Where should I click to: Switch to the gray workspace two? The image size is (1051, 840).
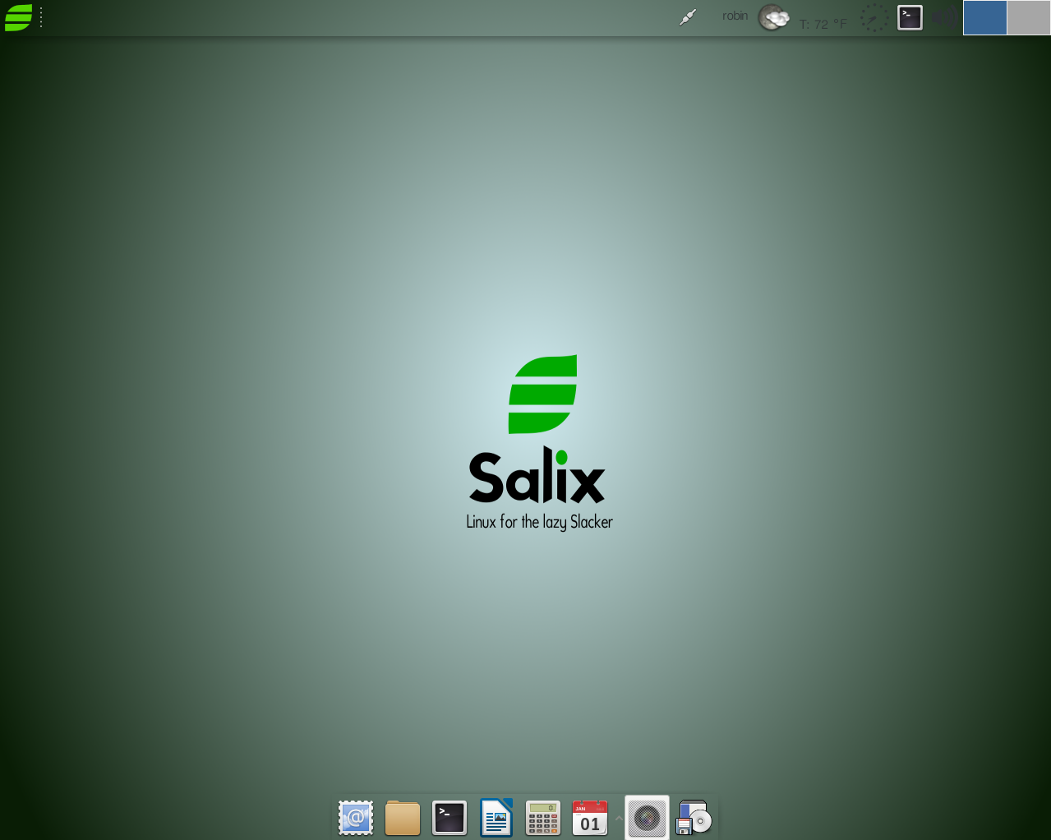point(1029,17)
